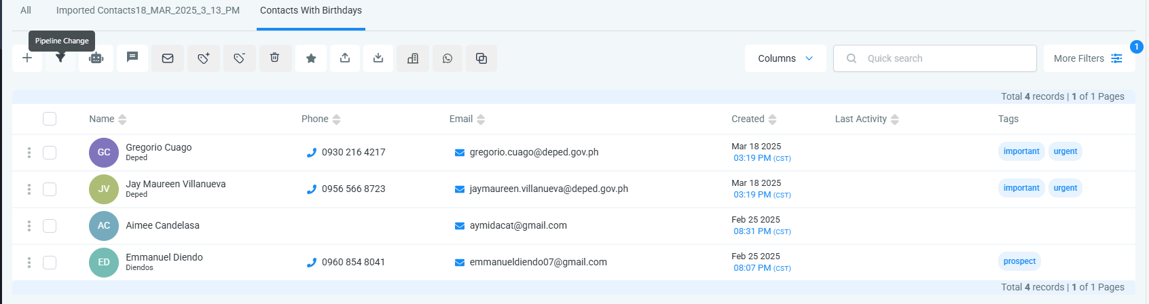Sort by Email column arrows
Image resolution: width=1149 pixels, height=304 pixels.
pyautogui.click(x=481, y=119)
